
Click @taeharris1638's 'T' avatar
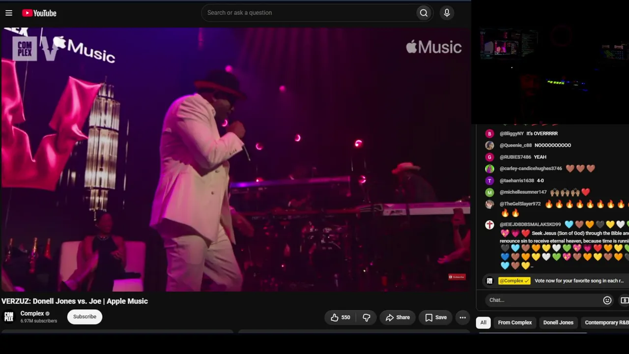(489, 180)
